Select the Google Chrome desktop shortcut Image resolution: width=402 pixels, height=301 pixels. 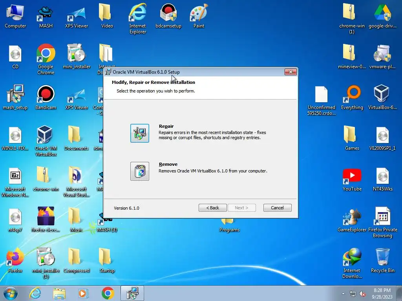click(x=46, y=60)
